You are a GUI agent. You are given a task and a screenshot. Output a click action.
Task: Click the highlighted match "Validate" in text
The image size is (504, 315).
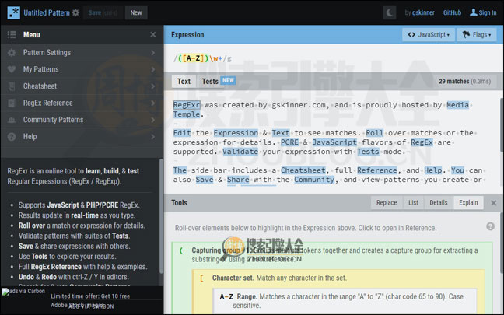pyautogui.click(x=240, y=152)
